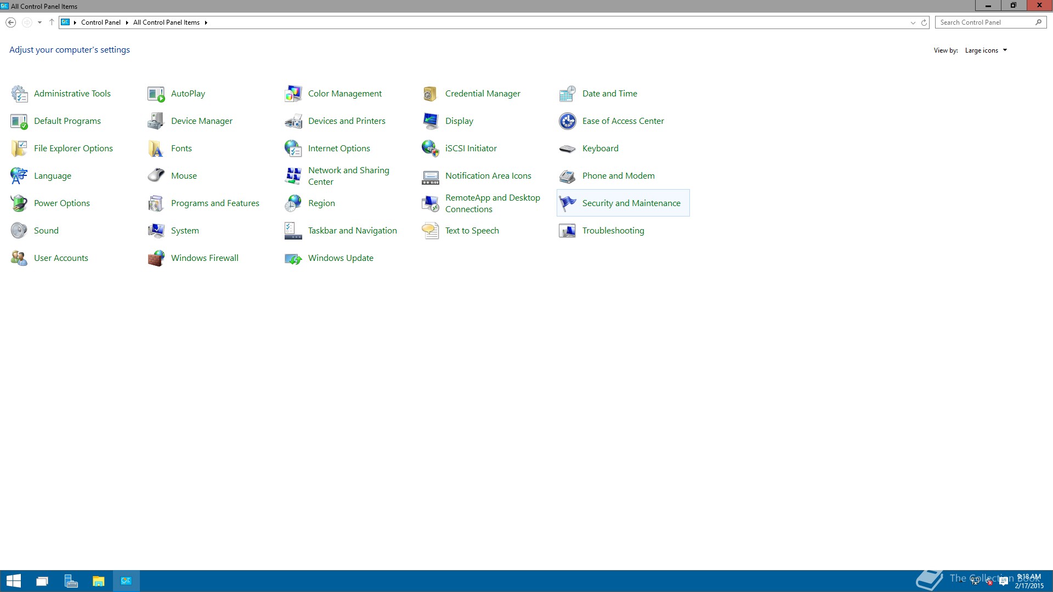Screen dimensions: 1053x592
Task: Click the Network and Sharing Center icon
Action: pos(293,176)
